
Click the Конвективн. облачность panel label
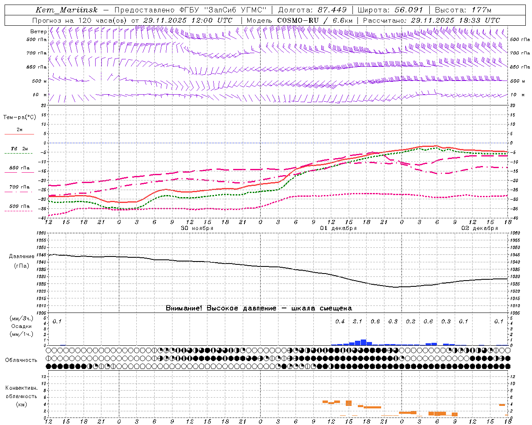pos(21,396)
